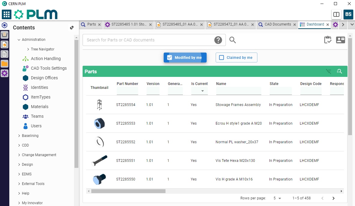Pin the Contents panel icon
The image size is (355, 206).
pyautogui.click(x=72, y=28)
